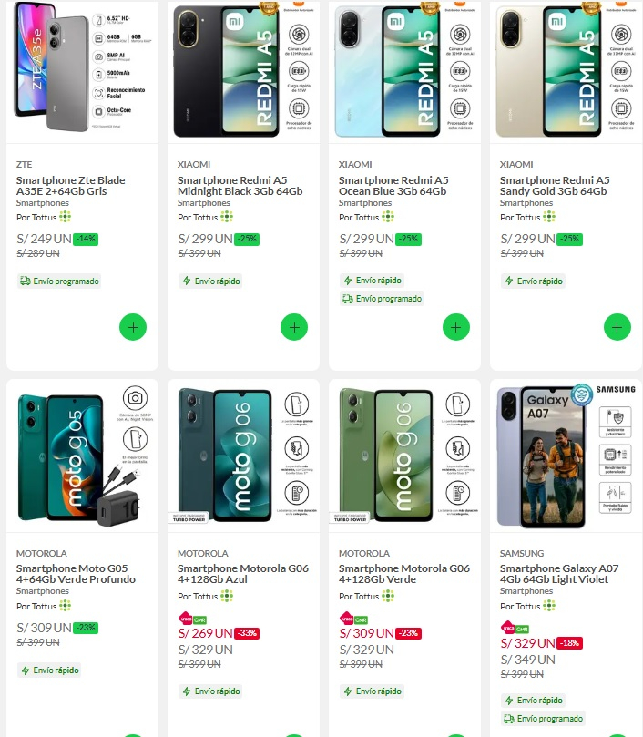Viewport: 643px width, 737px height.
Task: Click -33% discount badge on Motorola G06 Azul
Action: point(246,633)
